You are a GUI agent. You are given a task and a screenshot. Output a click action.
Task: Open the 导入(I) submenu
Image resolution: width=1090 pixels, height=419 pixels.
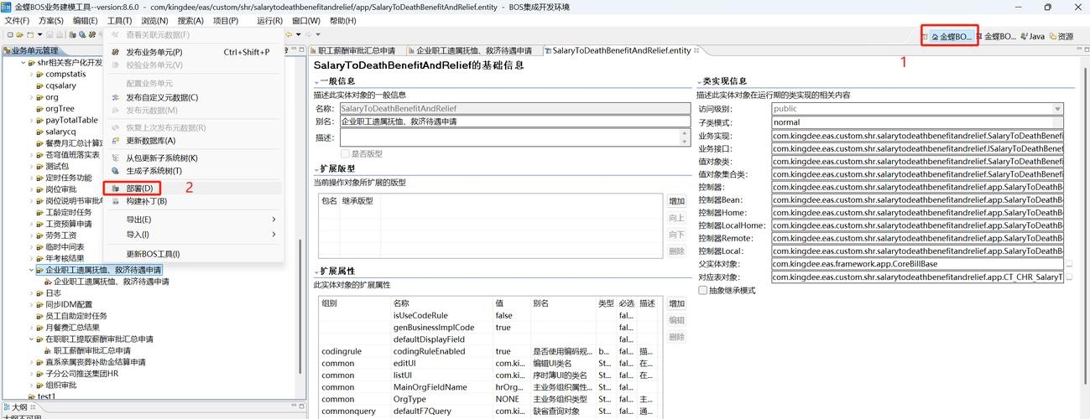[193, 235]
